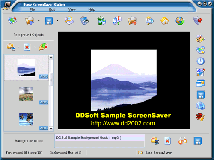Click the scroll up arrow in object list
The height and width of the screenshot is (160, 214).
pyautogui.click(x=51, y=57)
